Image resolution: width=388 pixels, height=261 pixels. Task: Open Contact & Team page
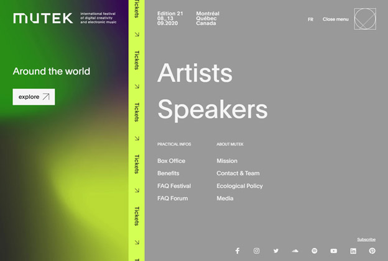[238, 173]
